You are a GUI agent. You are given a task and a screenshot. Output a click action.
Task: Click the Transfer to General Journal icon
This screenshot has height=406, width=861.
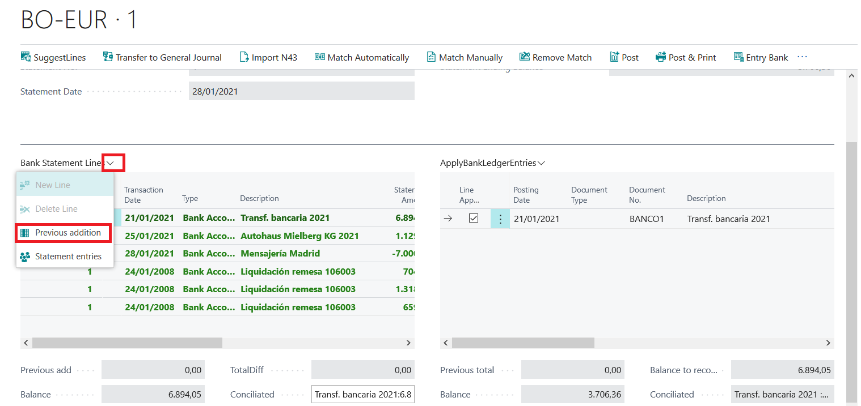[x=108, y=57]
